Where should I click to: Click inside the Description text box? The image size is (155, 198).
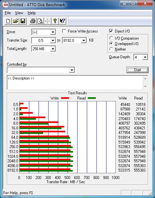pos(75,82)
